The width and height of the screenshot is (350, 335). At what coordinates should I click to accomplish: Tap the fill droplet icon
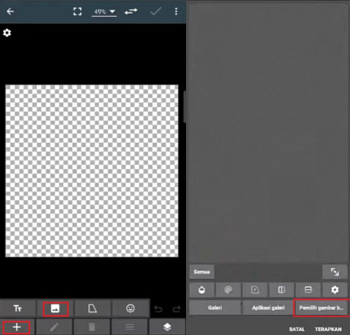click(202, 290)
